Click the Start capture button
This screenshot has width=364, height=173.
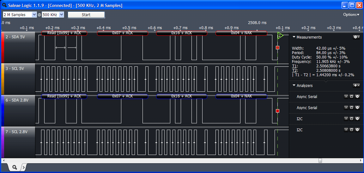pos(86,15)
